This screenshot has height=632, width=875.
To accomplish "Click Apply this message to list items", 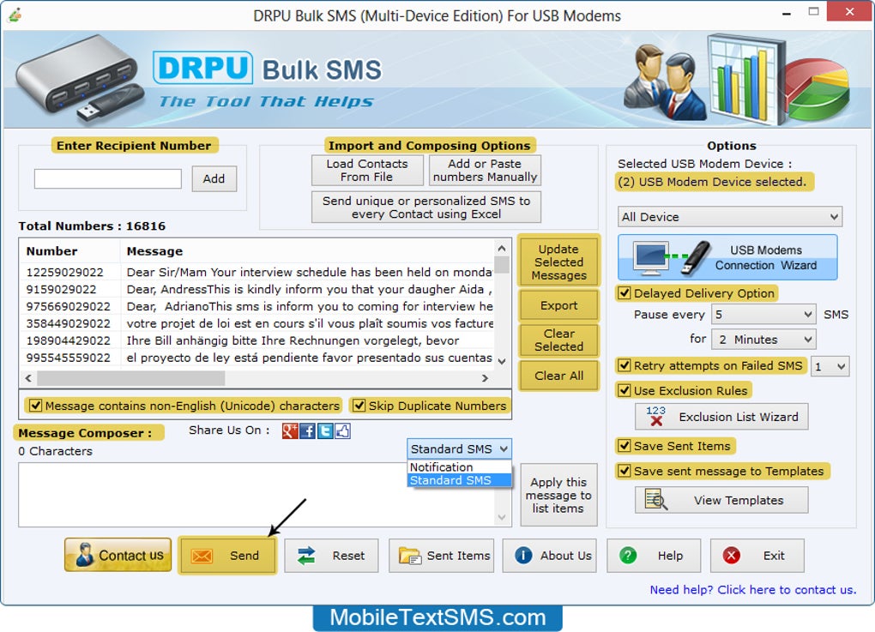I will [558, 496].
